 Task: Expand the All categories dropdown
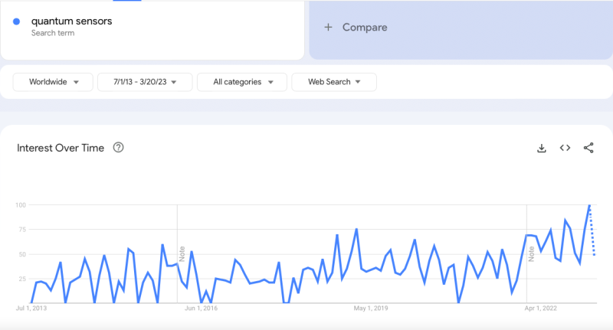(241, 82)
